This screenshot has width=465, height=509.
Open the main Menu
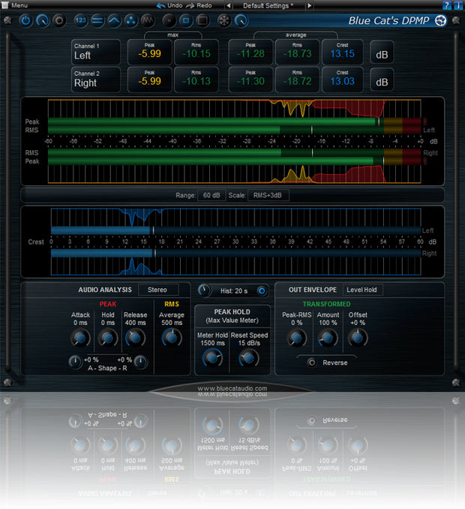tap(15, 5)
